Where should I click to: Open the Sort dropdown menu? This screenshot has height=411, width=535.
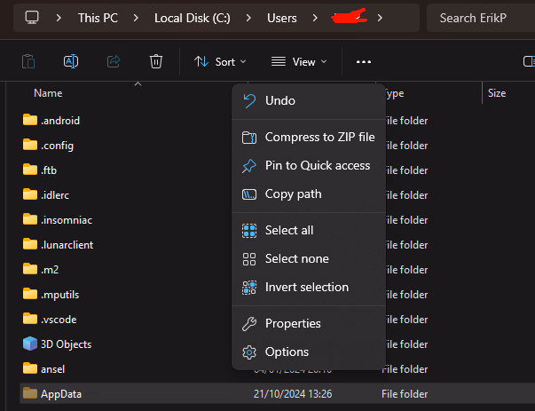220,61
